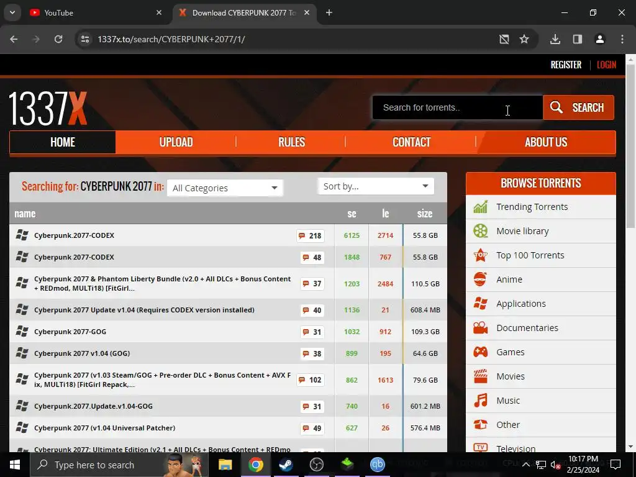Open the RULES menu item
636x477 pixels.
point(291,142)
